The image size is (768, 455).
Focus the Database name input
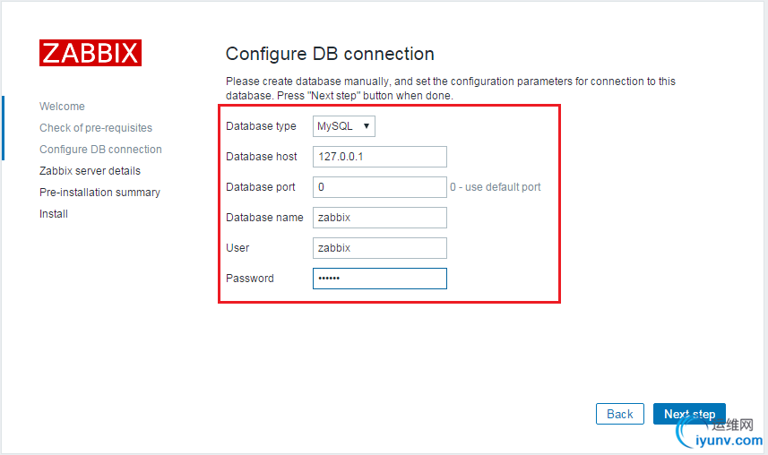(379, 218)
